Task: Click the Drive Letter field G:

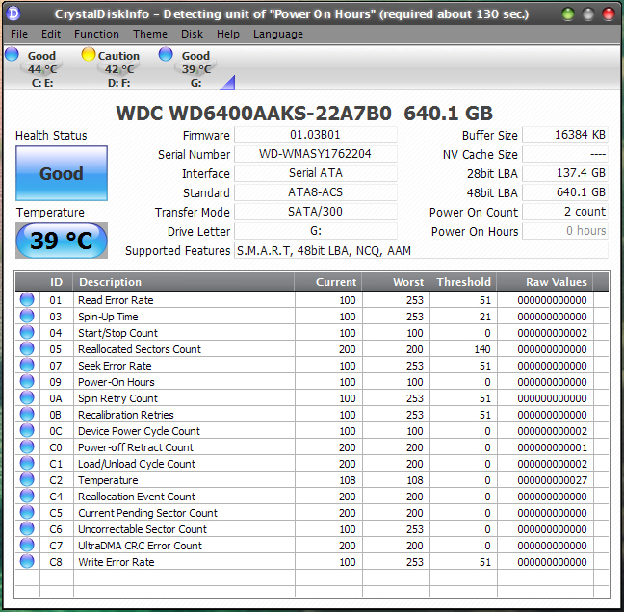Action: (315, 231)
